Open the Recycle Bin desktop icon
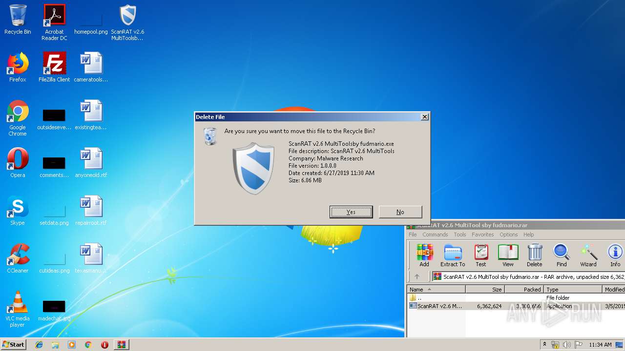Image resolution: width=625 pixels, height=351 pixels. tap(18, 19)
